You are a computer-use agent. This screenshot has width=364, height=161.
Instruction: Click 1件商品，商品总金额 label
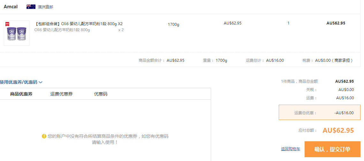point(299,81)
